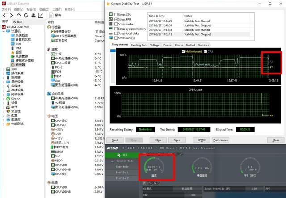The height and width of the screenshot is (198, 286).
Task: Open the 文件(F) menu
Action: (x=6, y=9)
